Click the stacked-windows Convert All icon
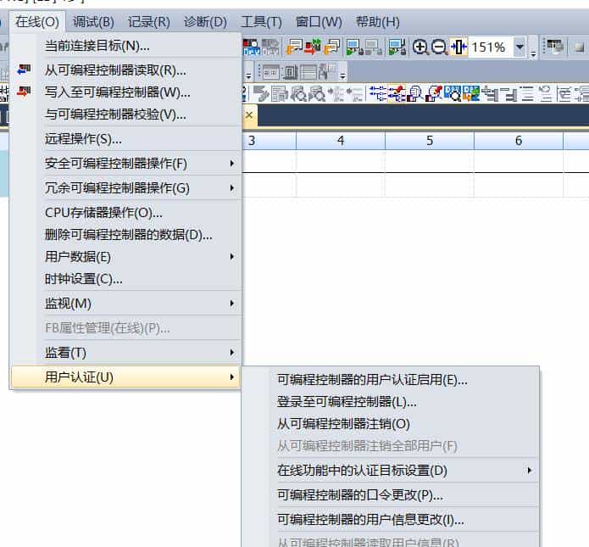 point(331,47)
